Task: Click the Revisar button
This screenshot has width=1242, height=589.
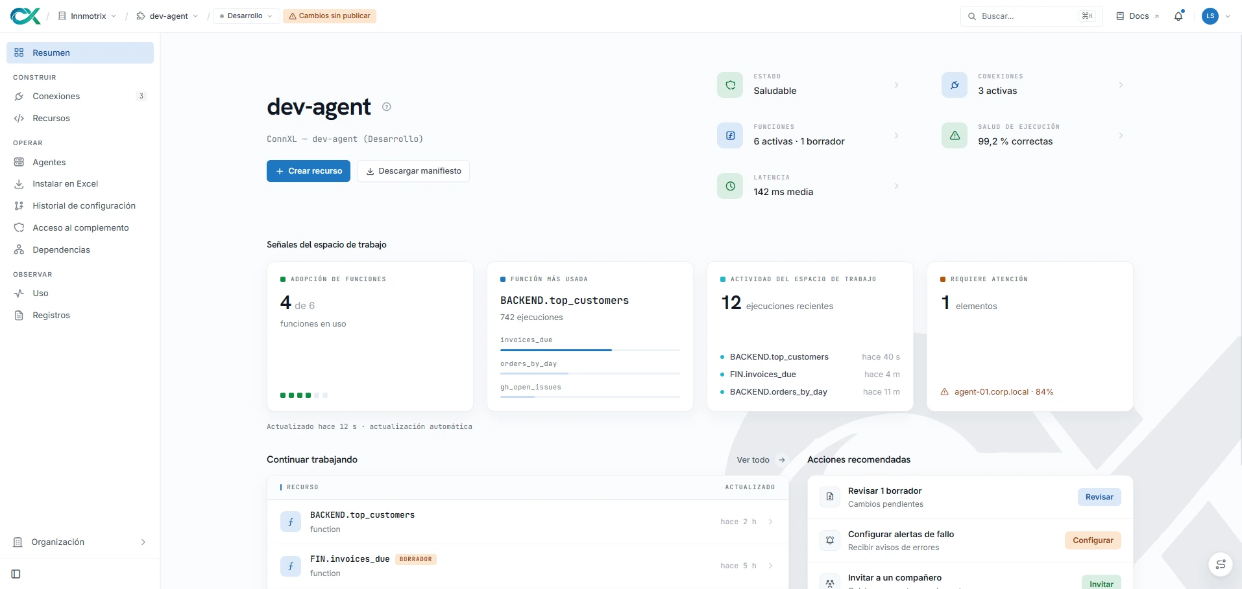Action: coord(1099,497)
